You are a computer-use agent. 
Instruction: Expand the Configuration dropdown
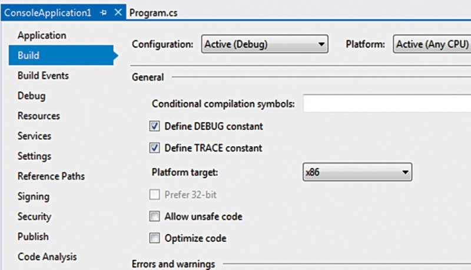tap(264, 44)
